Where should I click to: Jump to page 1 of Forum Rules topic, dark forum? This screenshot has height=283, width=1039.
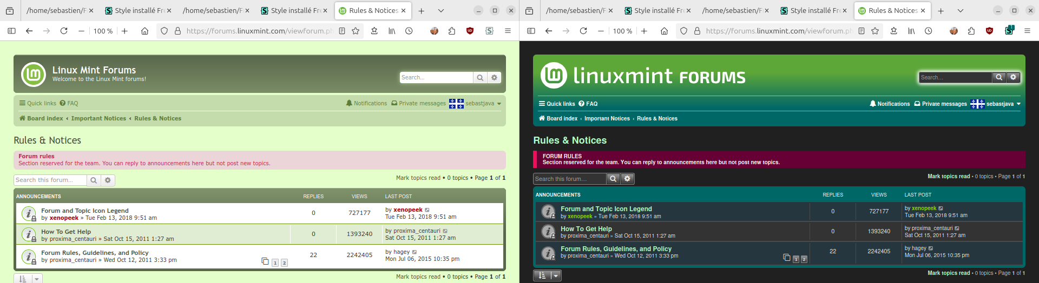(x=795, y=259)
